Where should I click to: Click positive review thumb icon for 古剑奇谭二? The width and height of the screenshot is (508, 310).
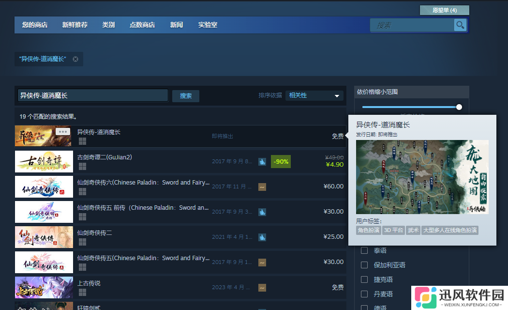(262, 161)
